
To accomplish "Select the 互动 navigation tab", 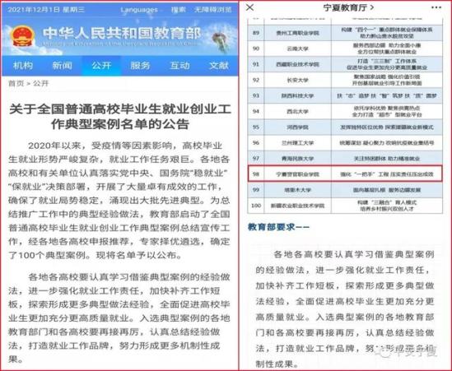I will (179, 66).
